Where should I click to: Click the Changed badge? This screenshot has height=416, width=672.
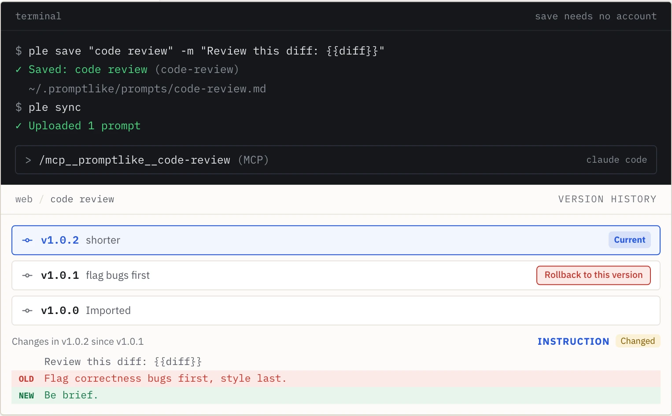pos(638,341)
